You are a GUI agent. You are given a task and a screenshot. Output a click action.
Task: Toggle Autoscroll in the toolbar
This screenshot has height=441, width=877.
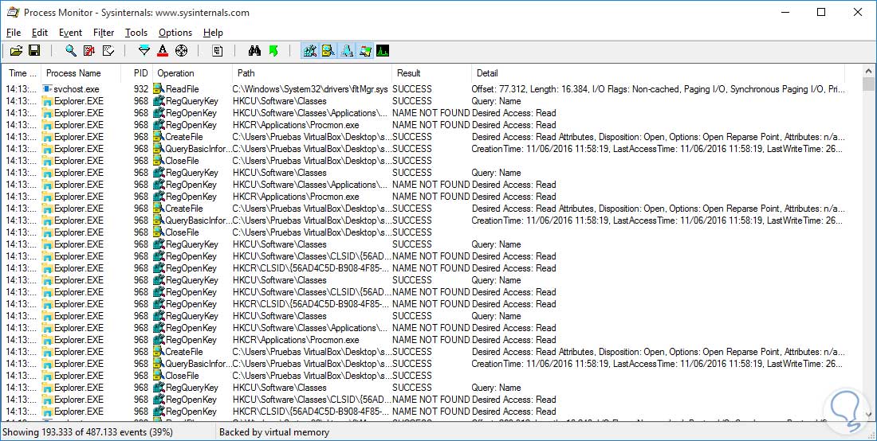click(x=89, y=52)
